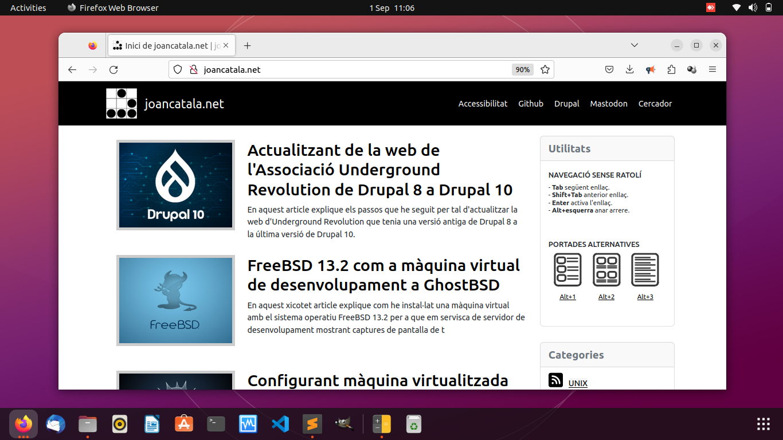Reset the 90% zoom level badge
Viewport: 783px width, 440px height.
[523, 69]
